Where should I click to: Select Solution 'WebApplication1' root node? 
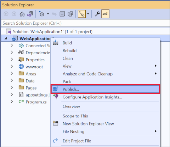coord(52,32)
